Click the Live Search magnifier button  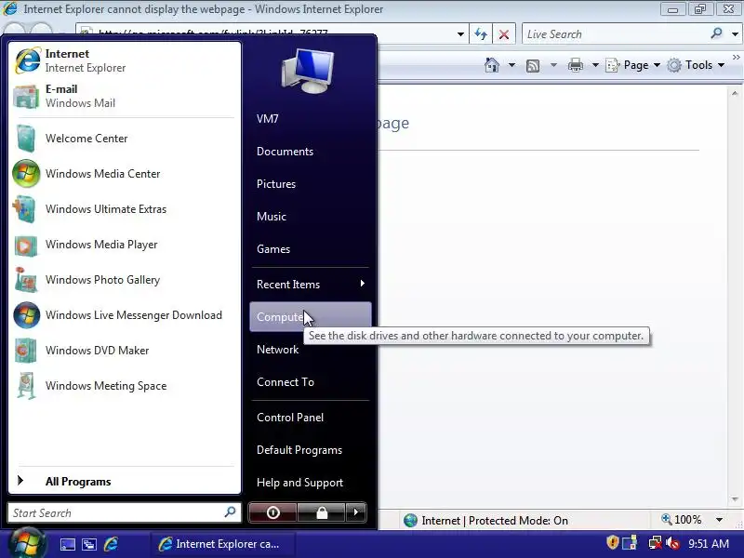pos(716,33)
